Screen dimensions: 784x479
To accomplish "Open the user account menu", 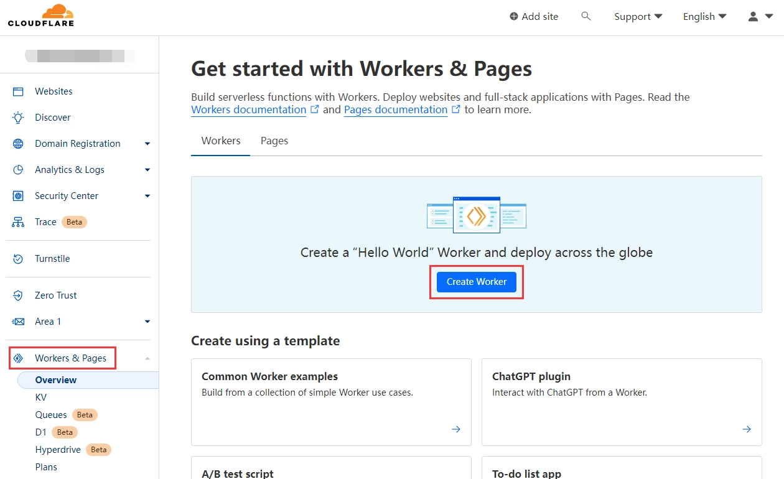I will [x=760, y=17].
